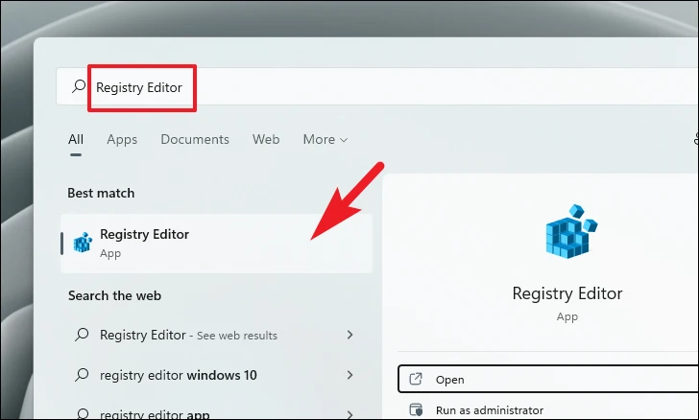Screen dimensions: 699x420
Task: Switch to the Documents filter tab
Action: pyautogui.click(x=195, y=139)
